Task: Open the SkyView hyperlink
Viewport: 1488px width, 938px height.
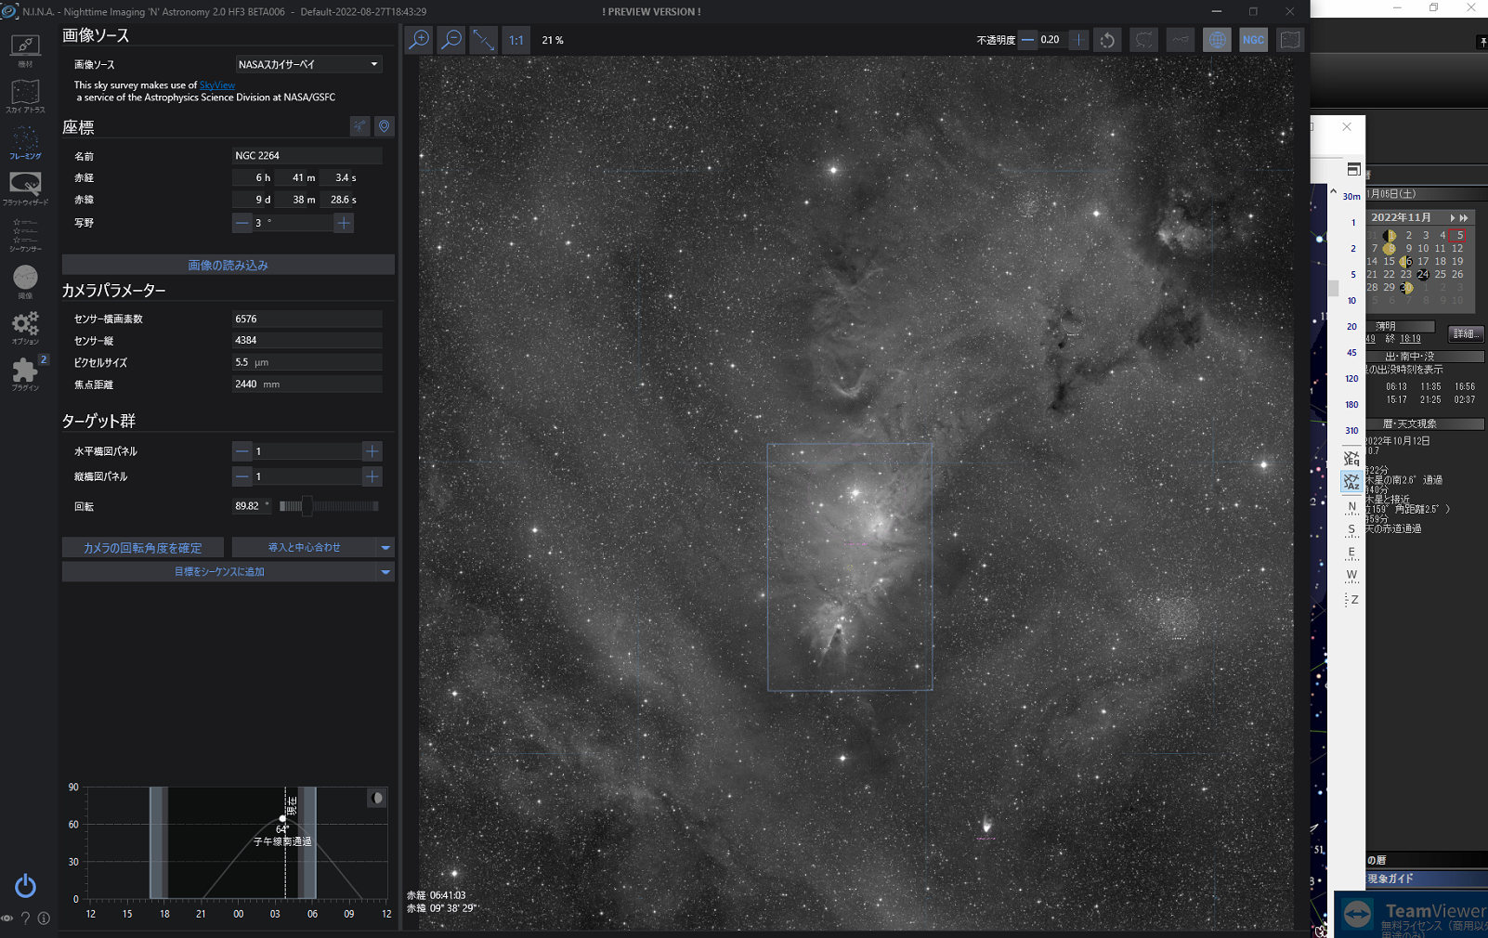Action: point(217,85)
